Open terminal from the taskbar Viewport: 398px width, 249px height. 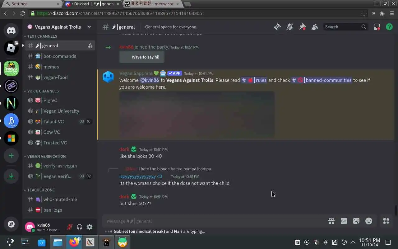pyautogui.click(x=106, y=242)
